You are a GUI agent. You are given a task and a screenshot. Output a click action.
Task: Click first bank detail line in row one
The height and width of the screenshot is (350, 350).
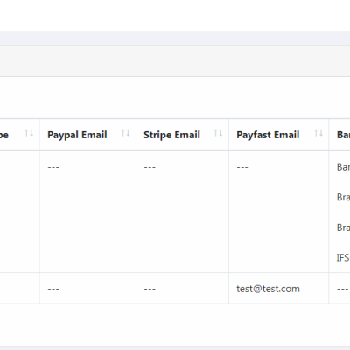point(343,167)
